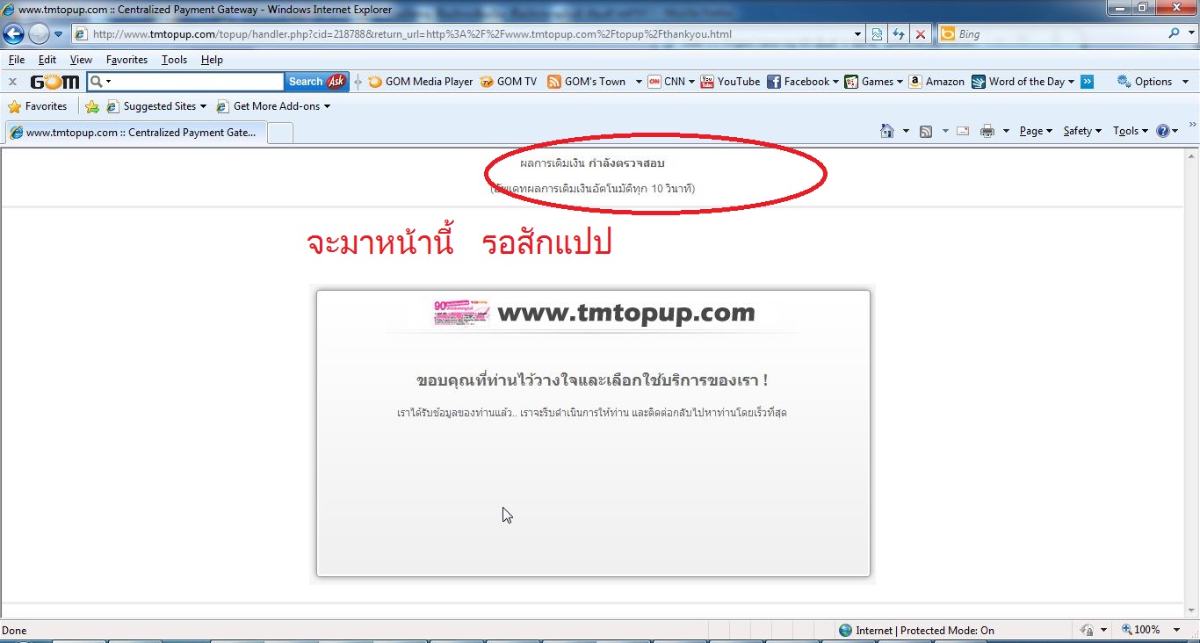Click the security lock icon in status bar

pyautogui.click(x=1088, y=630)
